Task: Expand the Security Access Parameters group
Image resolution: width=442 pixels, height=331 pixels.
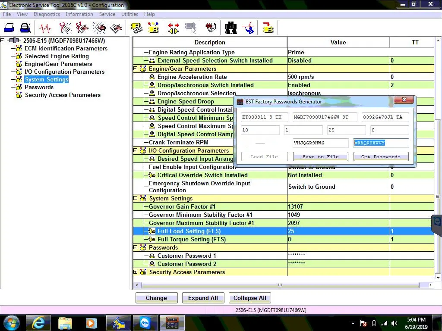Action: point(135,272)
